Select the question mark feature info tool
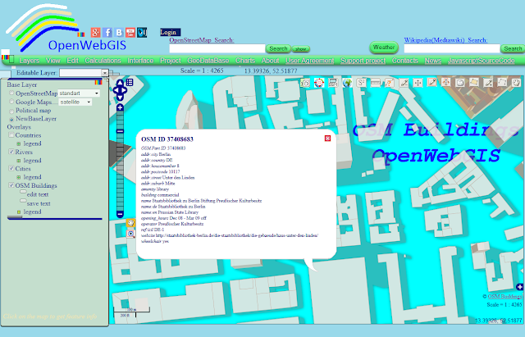 pos(390,83)
